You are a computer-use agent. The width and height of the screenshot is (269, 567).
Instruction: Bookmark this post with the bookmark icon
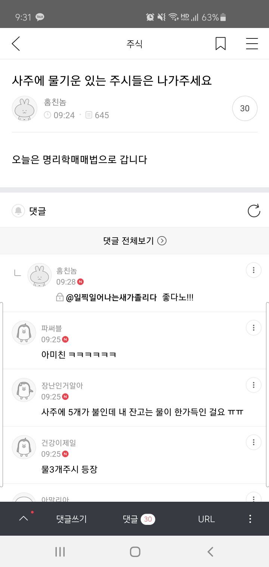pyautogui.click(x=220, y=44)
